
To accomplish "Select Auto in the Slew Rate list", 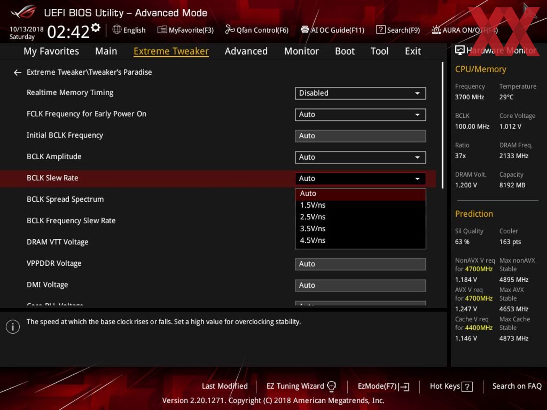I will coord(360,194).
